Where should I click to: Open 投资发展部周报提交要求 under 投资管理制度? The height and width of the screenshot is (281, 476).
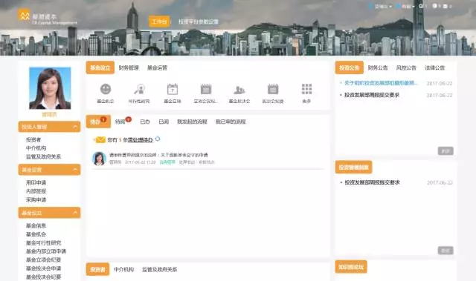pyautogui.click(x=372, y=182)
